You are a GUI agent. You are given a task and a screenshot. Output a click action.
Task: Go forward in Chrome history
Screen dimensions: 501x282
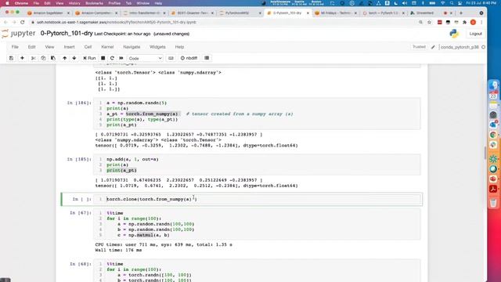(14, 23)
